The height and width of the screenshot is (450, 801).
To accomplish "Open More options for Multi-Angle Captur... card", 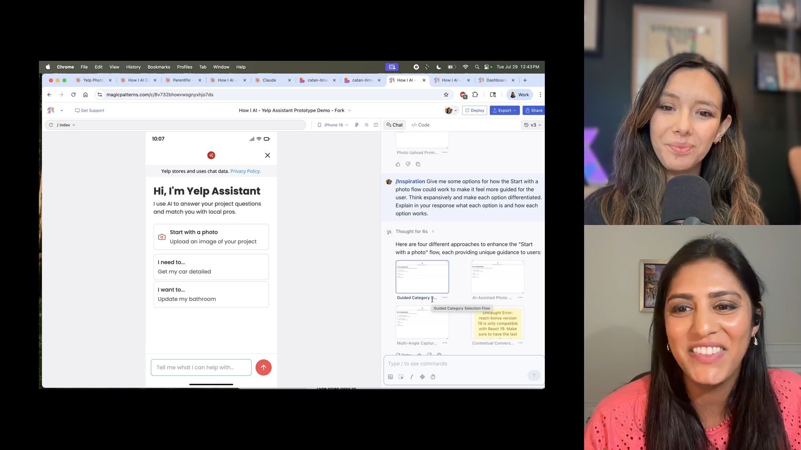I will [445, 343].
